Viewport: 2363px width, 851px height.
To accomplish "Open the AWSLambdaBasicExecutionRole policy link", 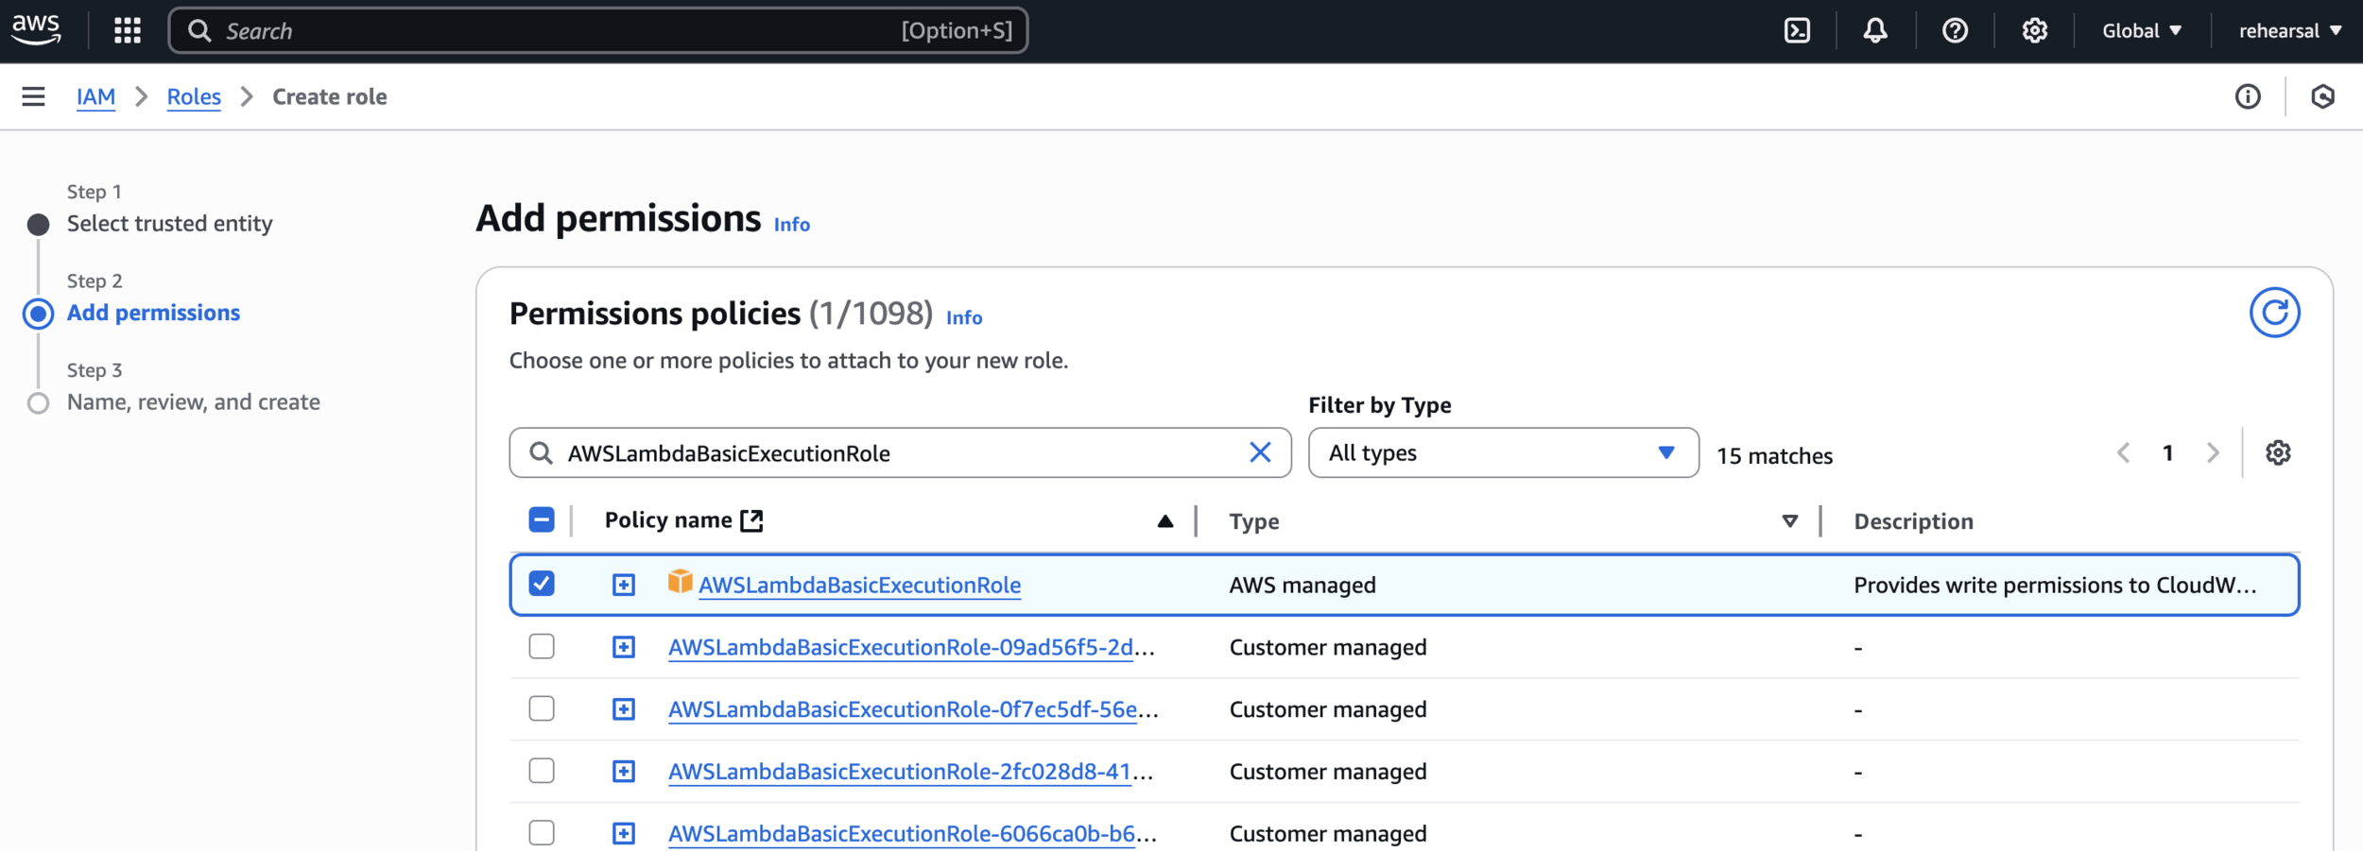I will coord(859,585).
